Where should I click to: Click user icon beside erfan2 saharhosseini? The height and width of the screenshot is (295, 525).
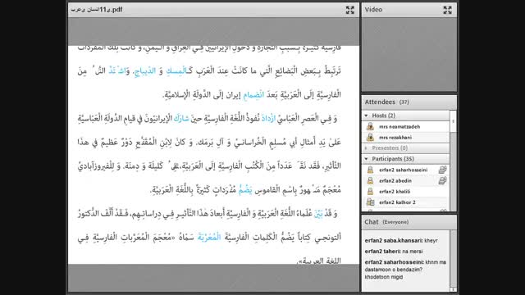click(x=370, y=170)
